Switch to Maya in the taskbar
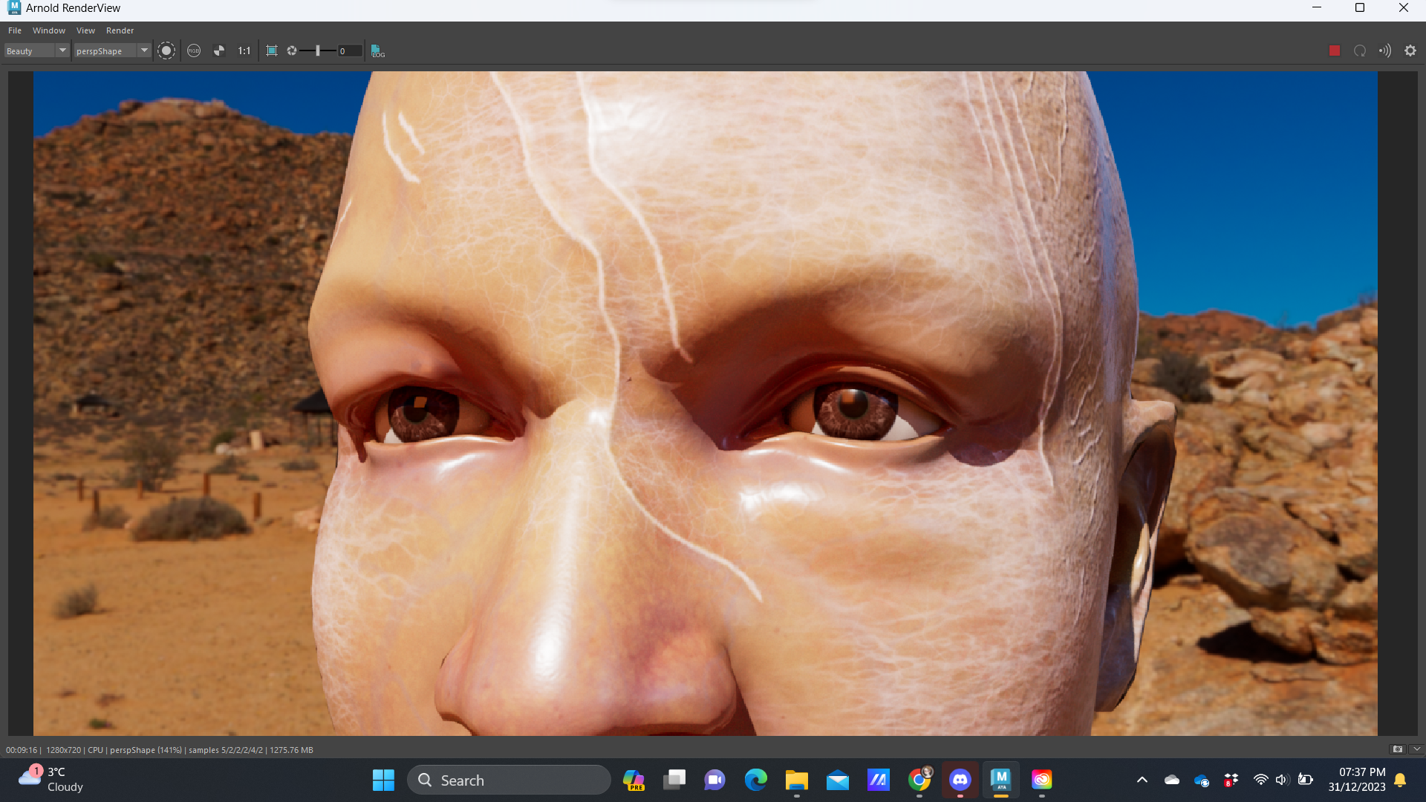 click(1001, 780)
